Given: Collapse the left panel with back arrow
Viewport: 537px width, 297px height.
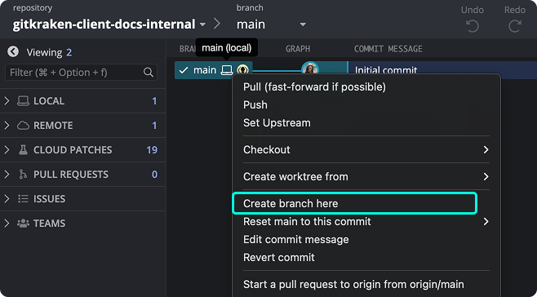Looking at the screenshot, I should pyautogui.click(x=13, y=52).
